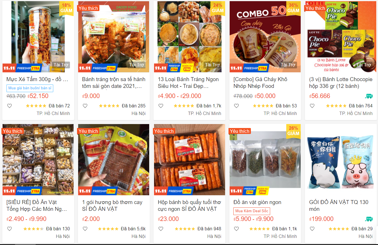Click heart icon under Đồ ăn vặt giòn ngon
This screenshot has height=245, width=378.
pos(236,229)
